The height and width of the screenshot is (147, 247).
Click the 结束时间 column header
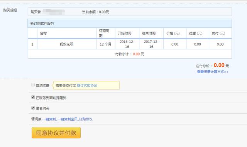151,33
